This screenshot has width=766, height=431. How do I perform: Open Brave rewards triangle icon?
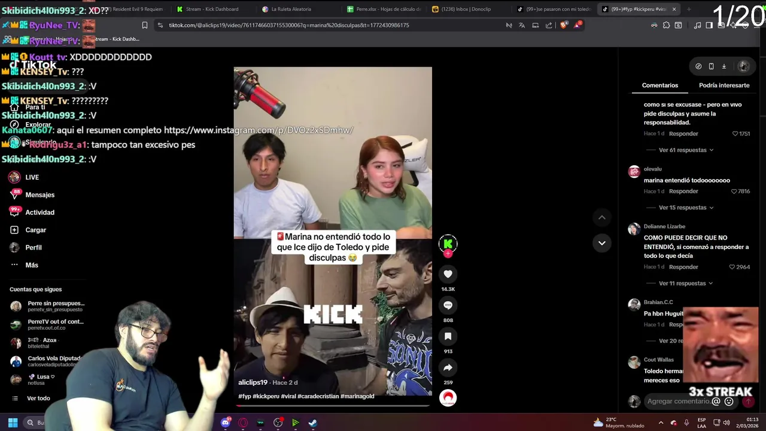click(578, 25)
